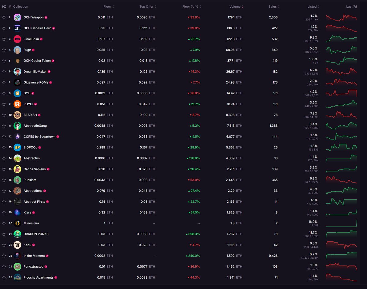
Task: Sort table by Floor column
Action: point(109,6)
